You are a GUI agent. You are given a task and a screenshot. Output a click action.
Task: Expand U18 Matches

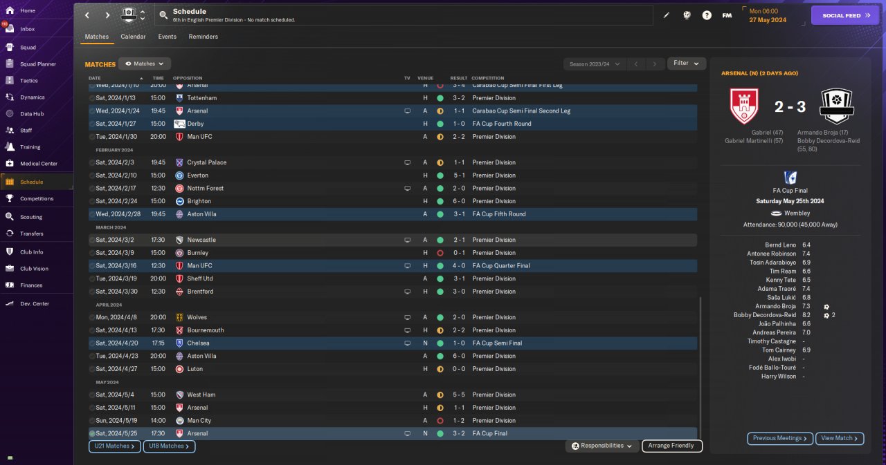(170, 446)
